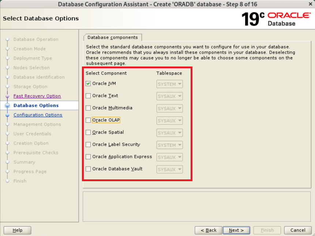
Task: Click the User Credentials step label
Action: (x=32, y=134)
